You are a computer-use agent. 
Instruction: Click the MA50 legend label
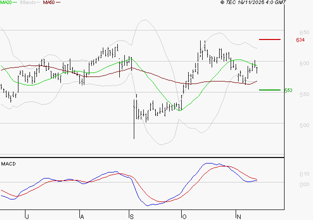coord(49,2)
